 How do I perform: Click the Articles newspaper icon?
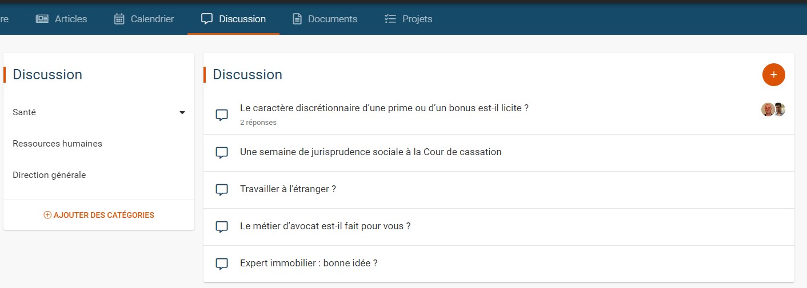(42, 19)
